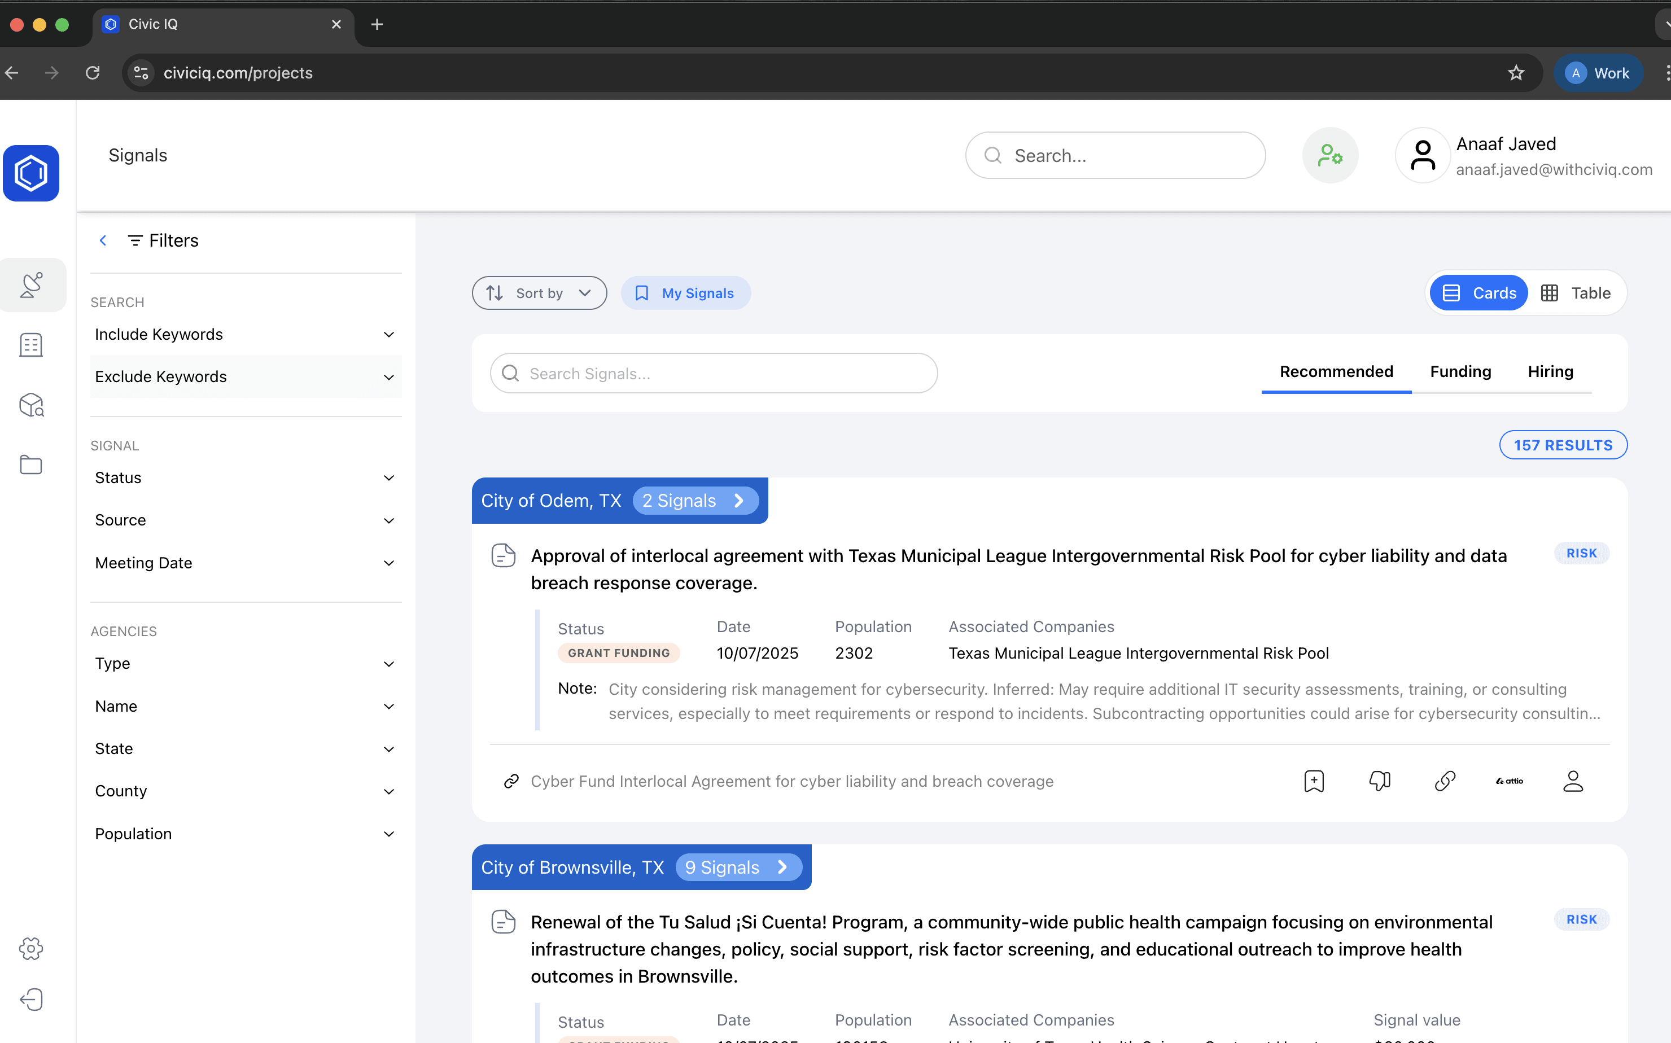
Task: Open City of Brownsville 9 Signals button
Action: coord(737,867)
